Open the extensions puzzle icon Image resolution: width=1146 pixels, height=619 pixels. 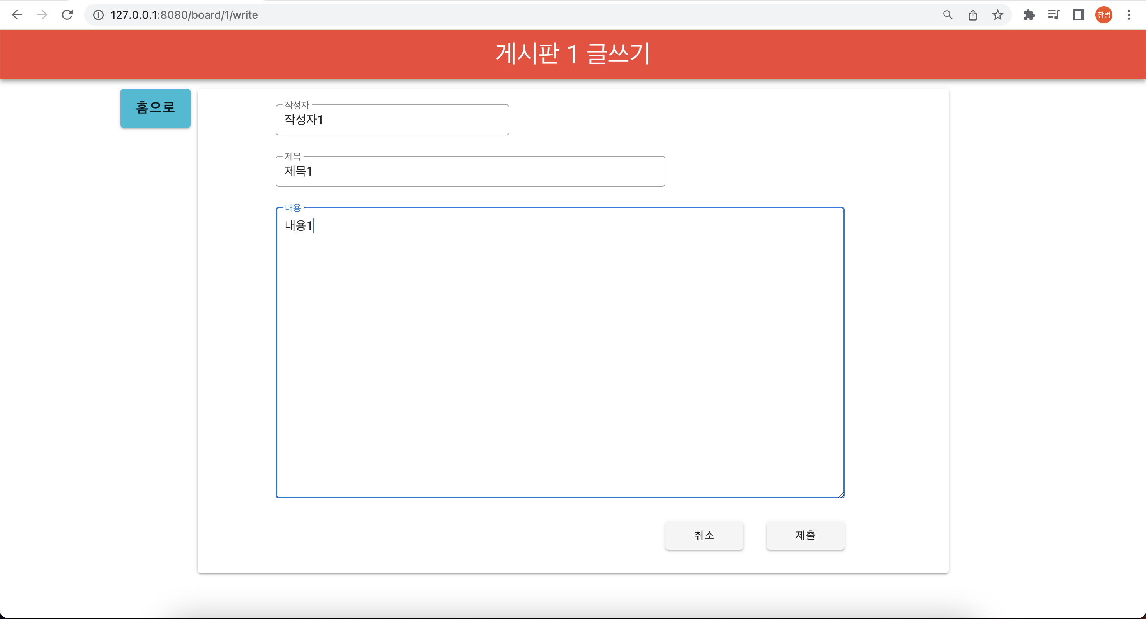tap(1029, 15)
